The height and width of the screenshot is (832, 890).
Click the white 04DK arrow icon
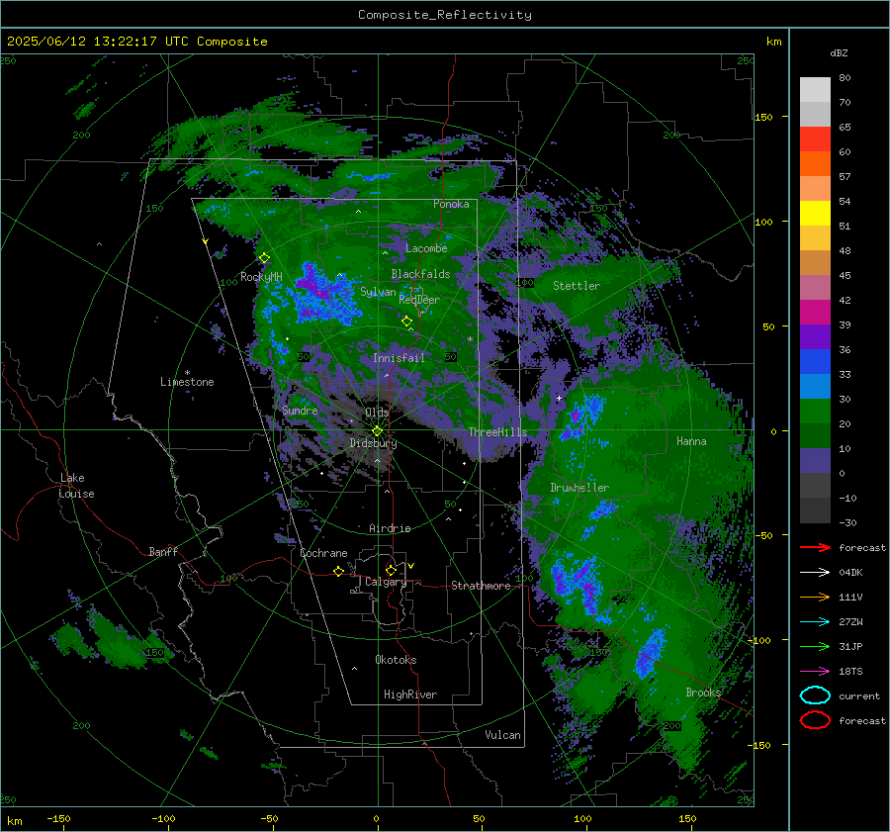coord(815,573)
